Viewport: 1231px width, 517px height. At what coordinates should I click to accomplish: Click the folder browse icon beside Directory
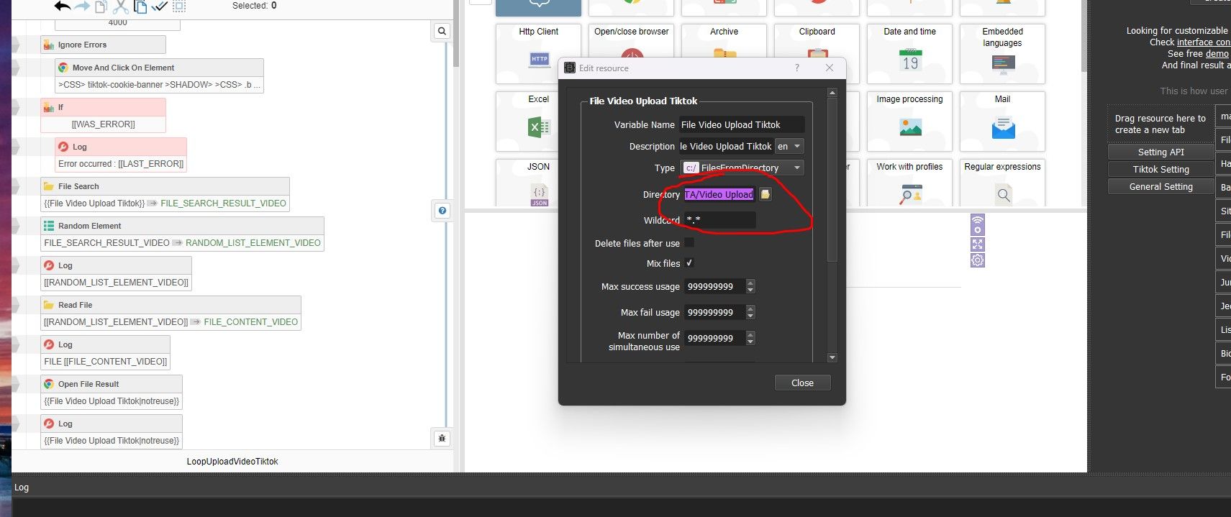766,194
